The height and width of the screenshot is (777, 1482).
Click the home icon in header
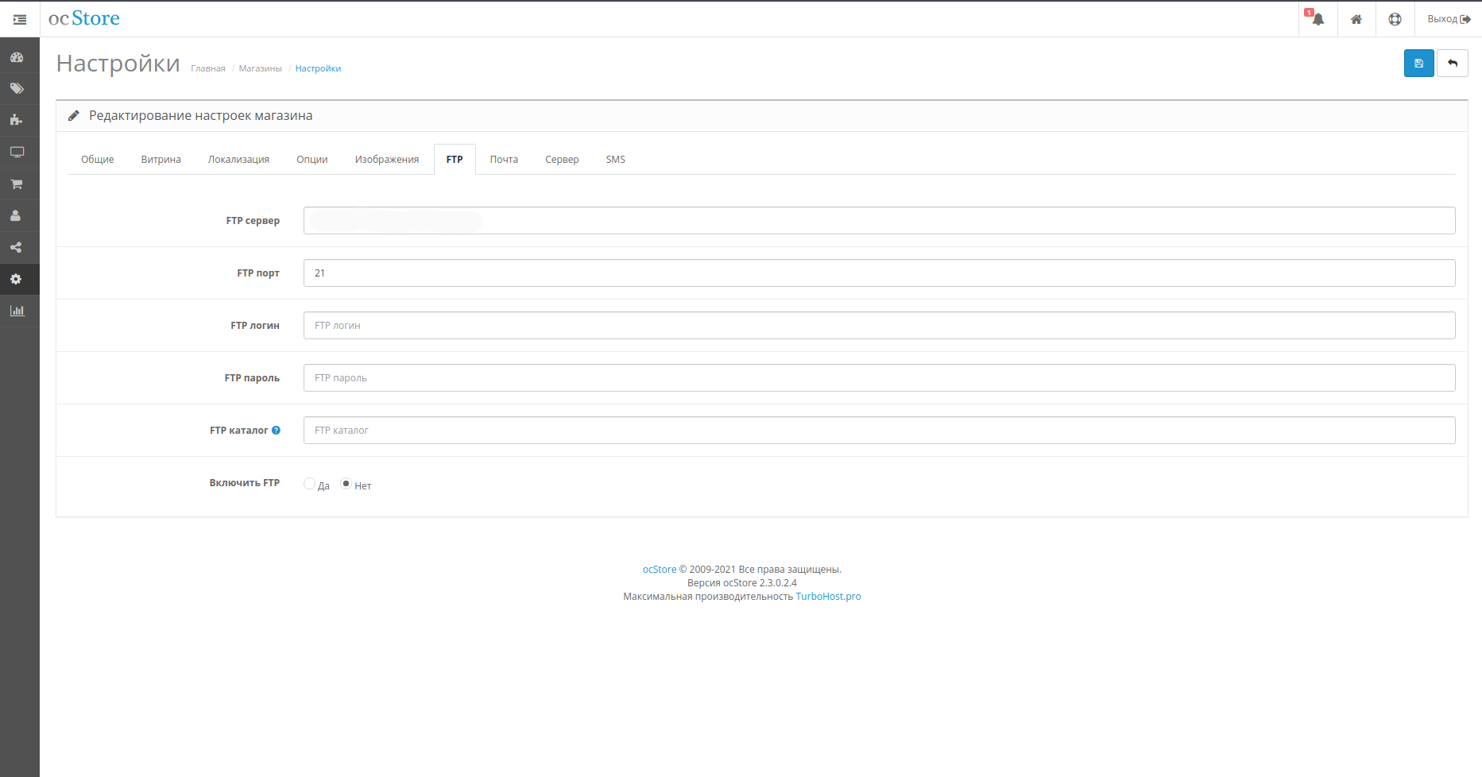tap(1356, 19)
